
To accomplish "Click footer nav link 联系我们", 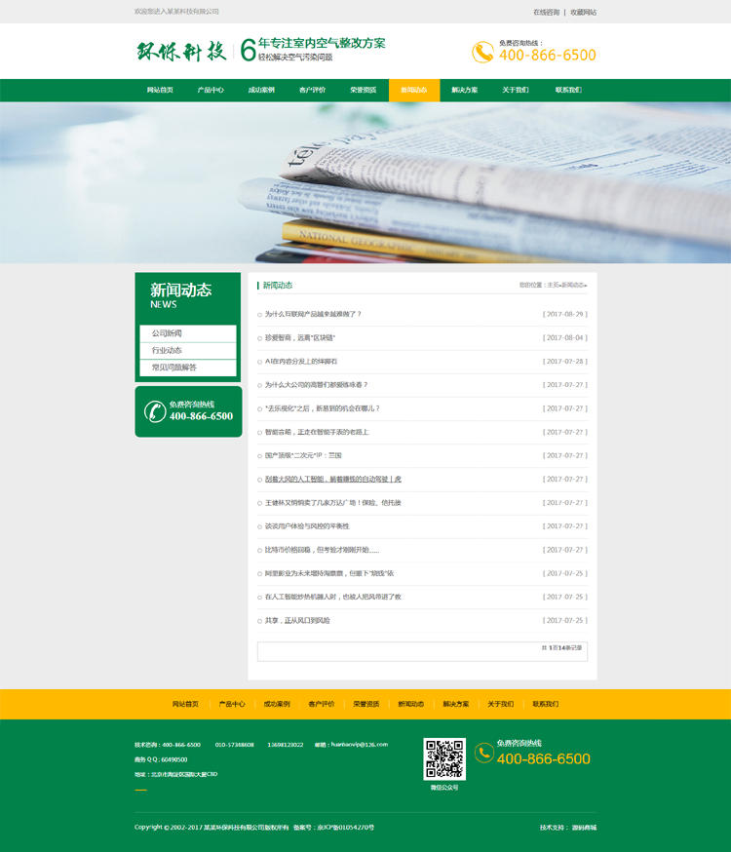I will point(545,704).
